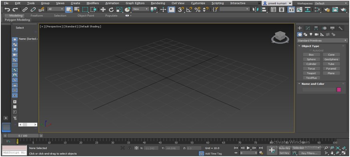Viewport: 350px width, 157px height.
Task: Click the Sphere button
Action: 311,59
